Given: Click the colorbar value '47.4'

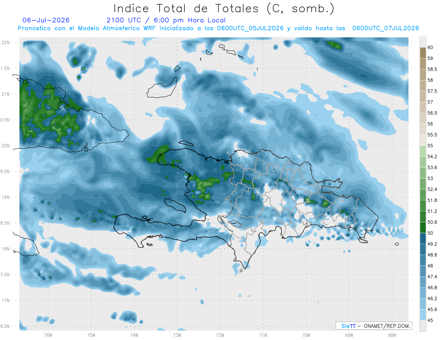Looking at the screenshot, I should (432, 277).
